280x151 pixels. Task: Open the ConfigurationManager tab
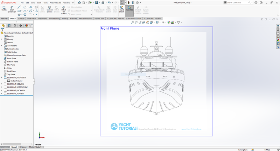(x=15, y=25)
